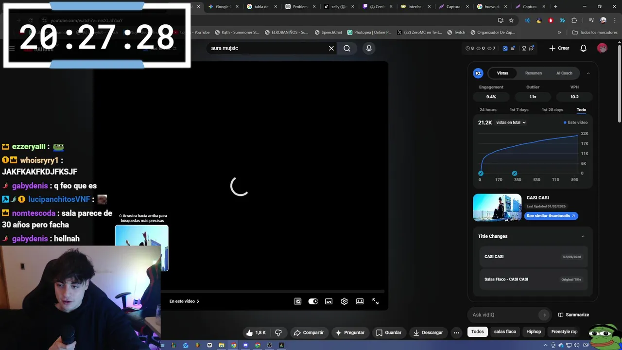Click the video progress bar
The image size is (622, 350).
273,292
